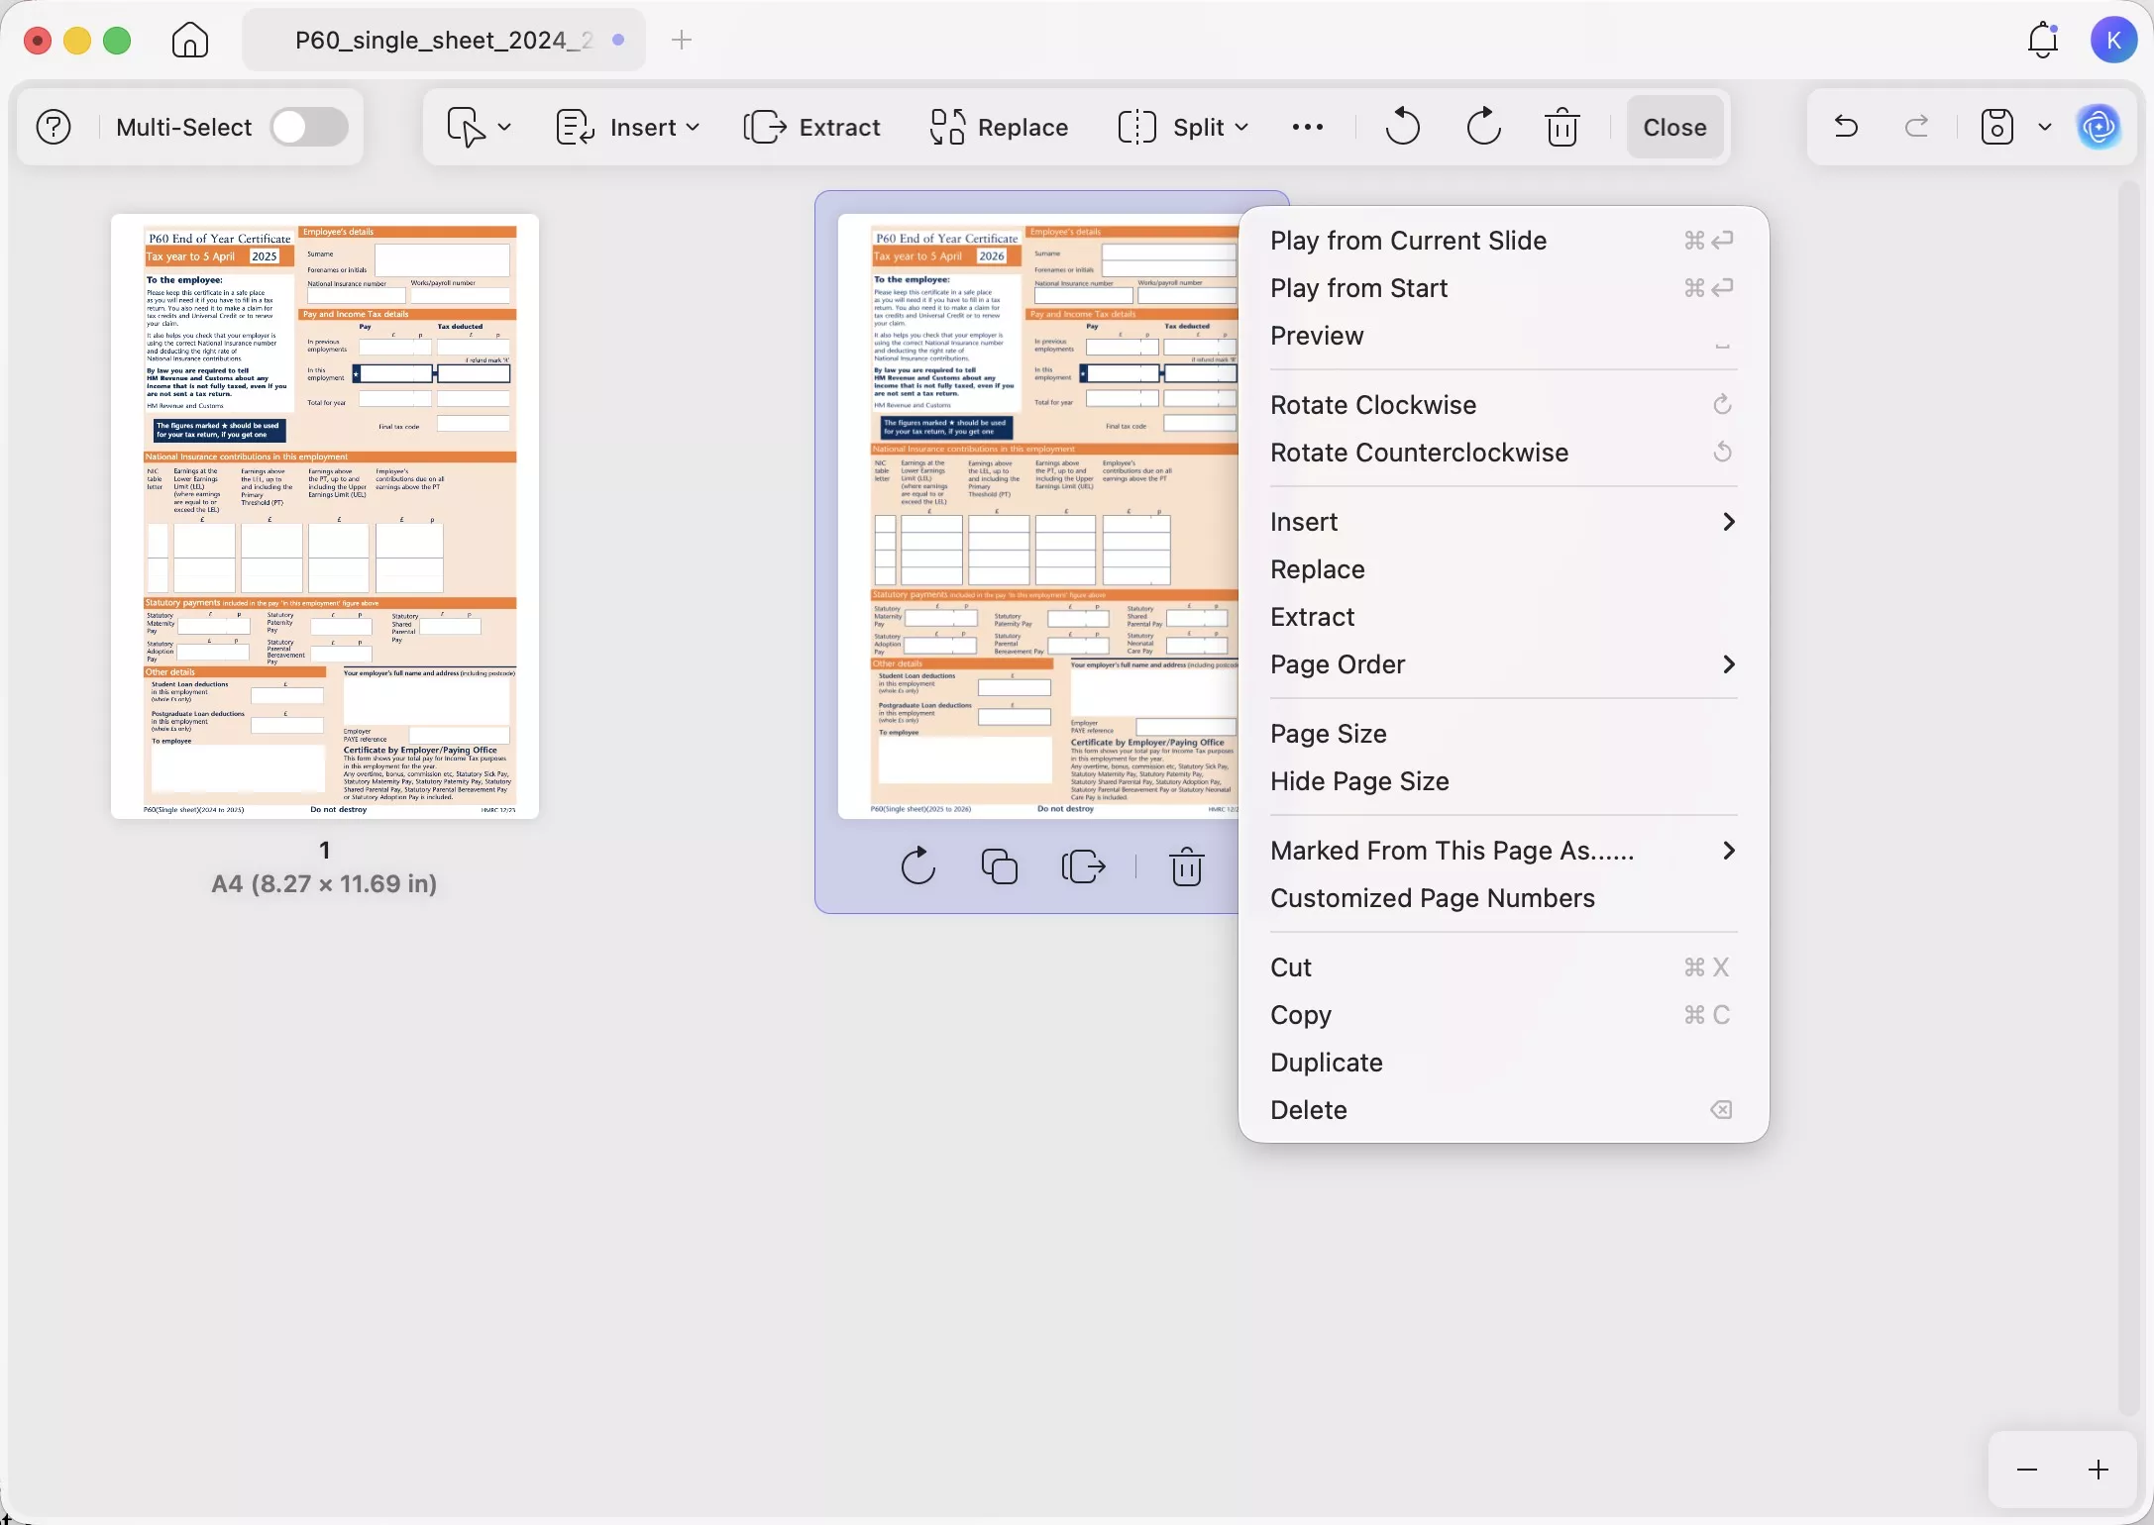Click the help question mark button
The width and height of the screenshot is (2154, 1525).
[x=53, y=126]
